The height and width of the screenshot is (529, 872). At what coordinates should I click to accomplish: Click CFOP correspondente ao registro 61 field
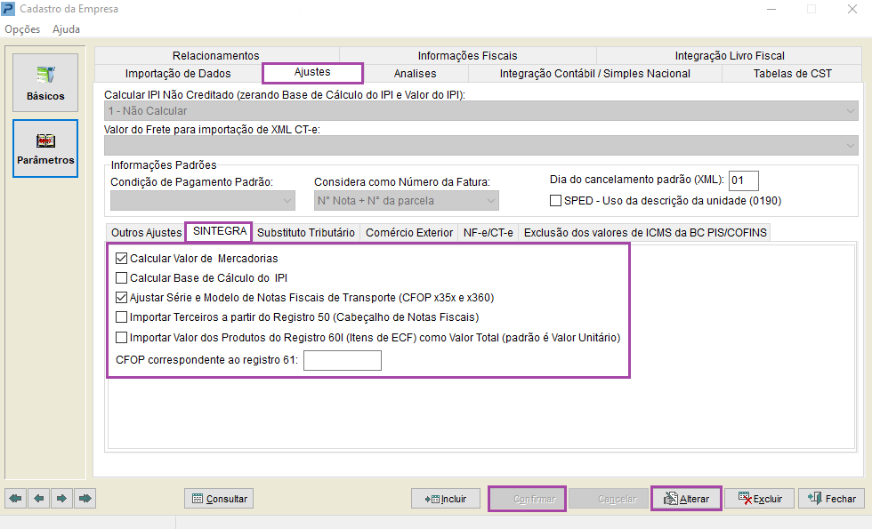click(343, 361)
